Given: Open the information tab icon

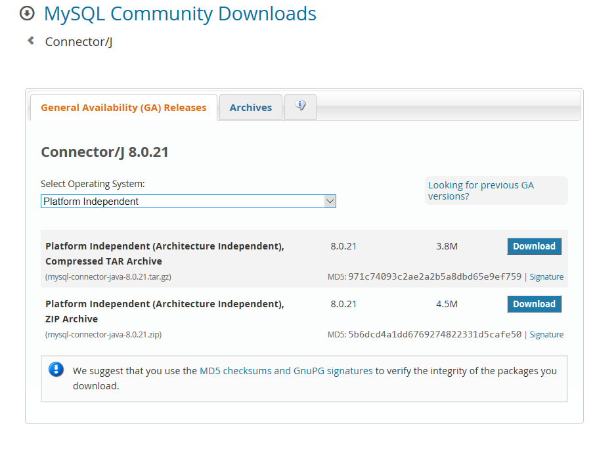Looking at the screenshot, I should point(300,106).
